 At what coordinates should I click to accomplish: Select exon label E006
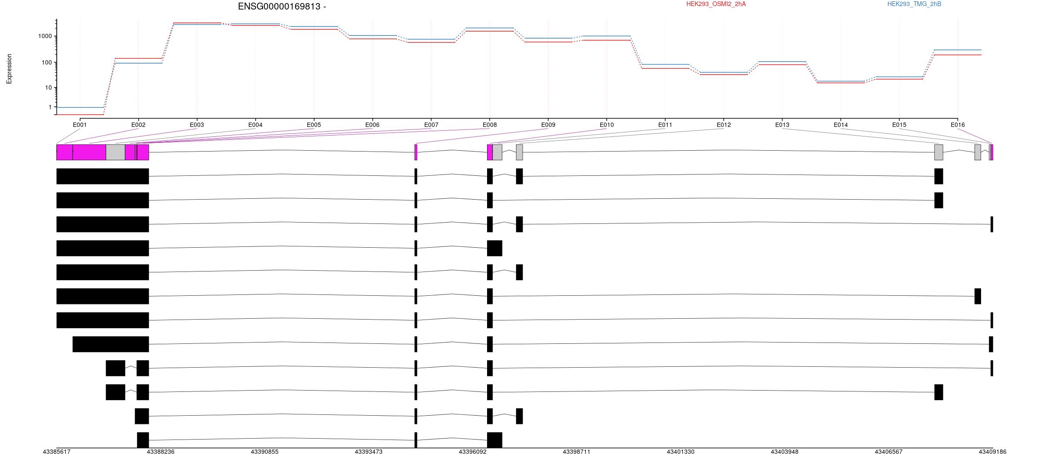372,125
